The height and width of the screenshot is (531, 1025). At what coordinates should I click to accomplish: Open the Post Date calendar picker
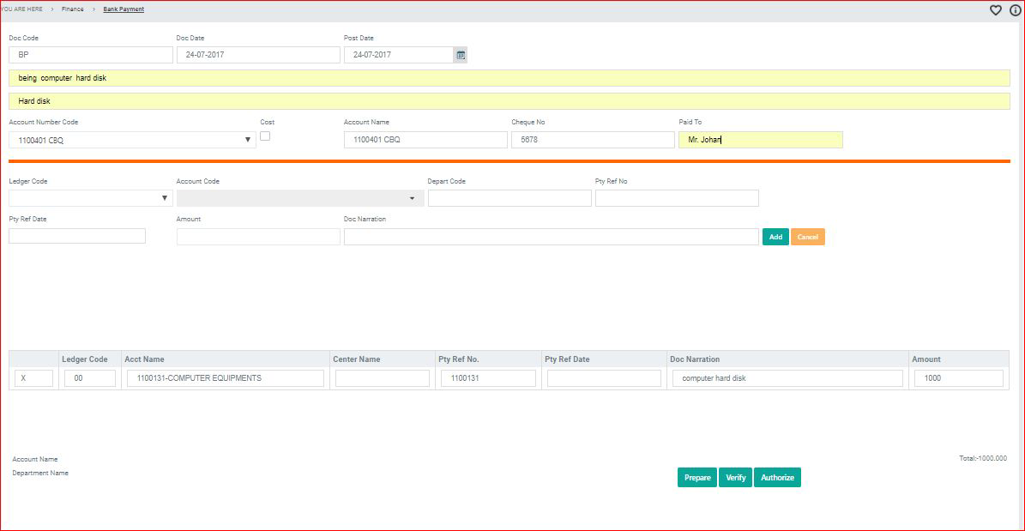tap(461, 55)
